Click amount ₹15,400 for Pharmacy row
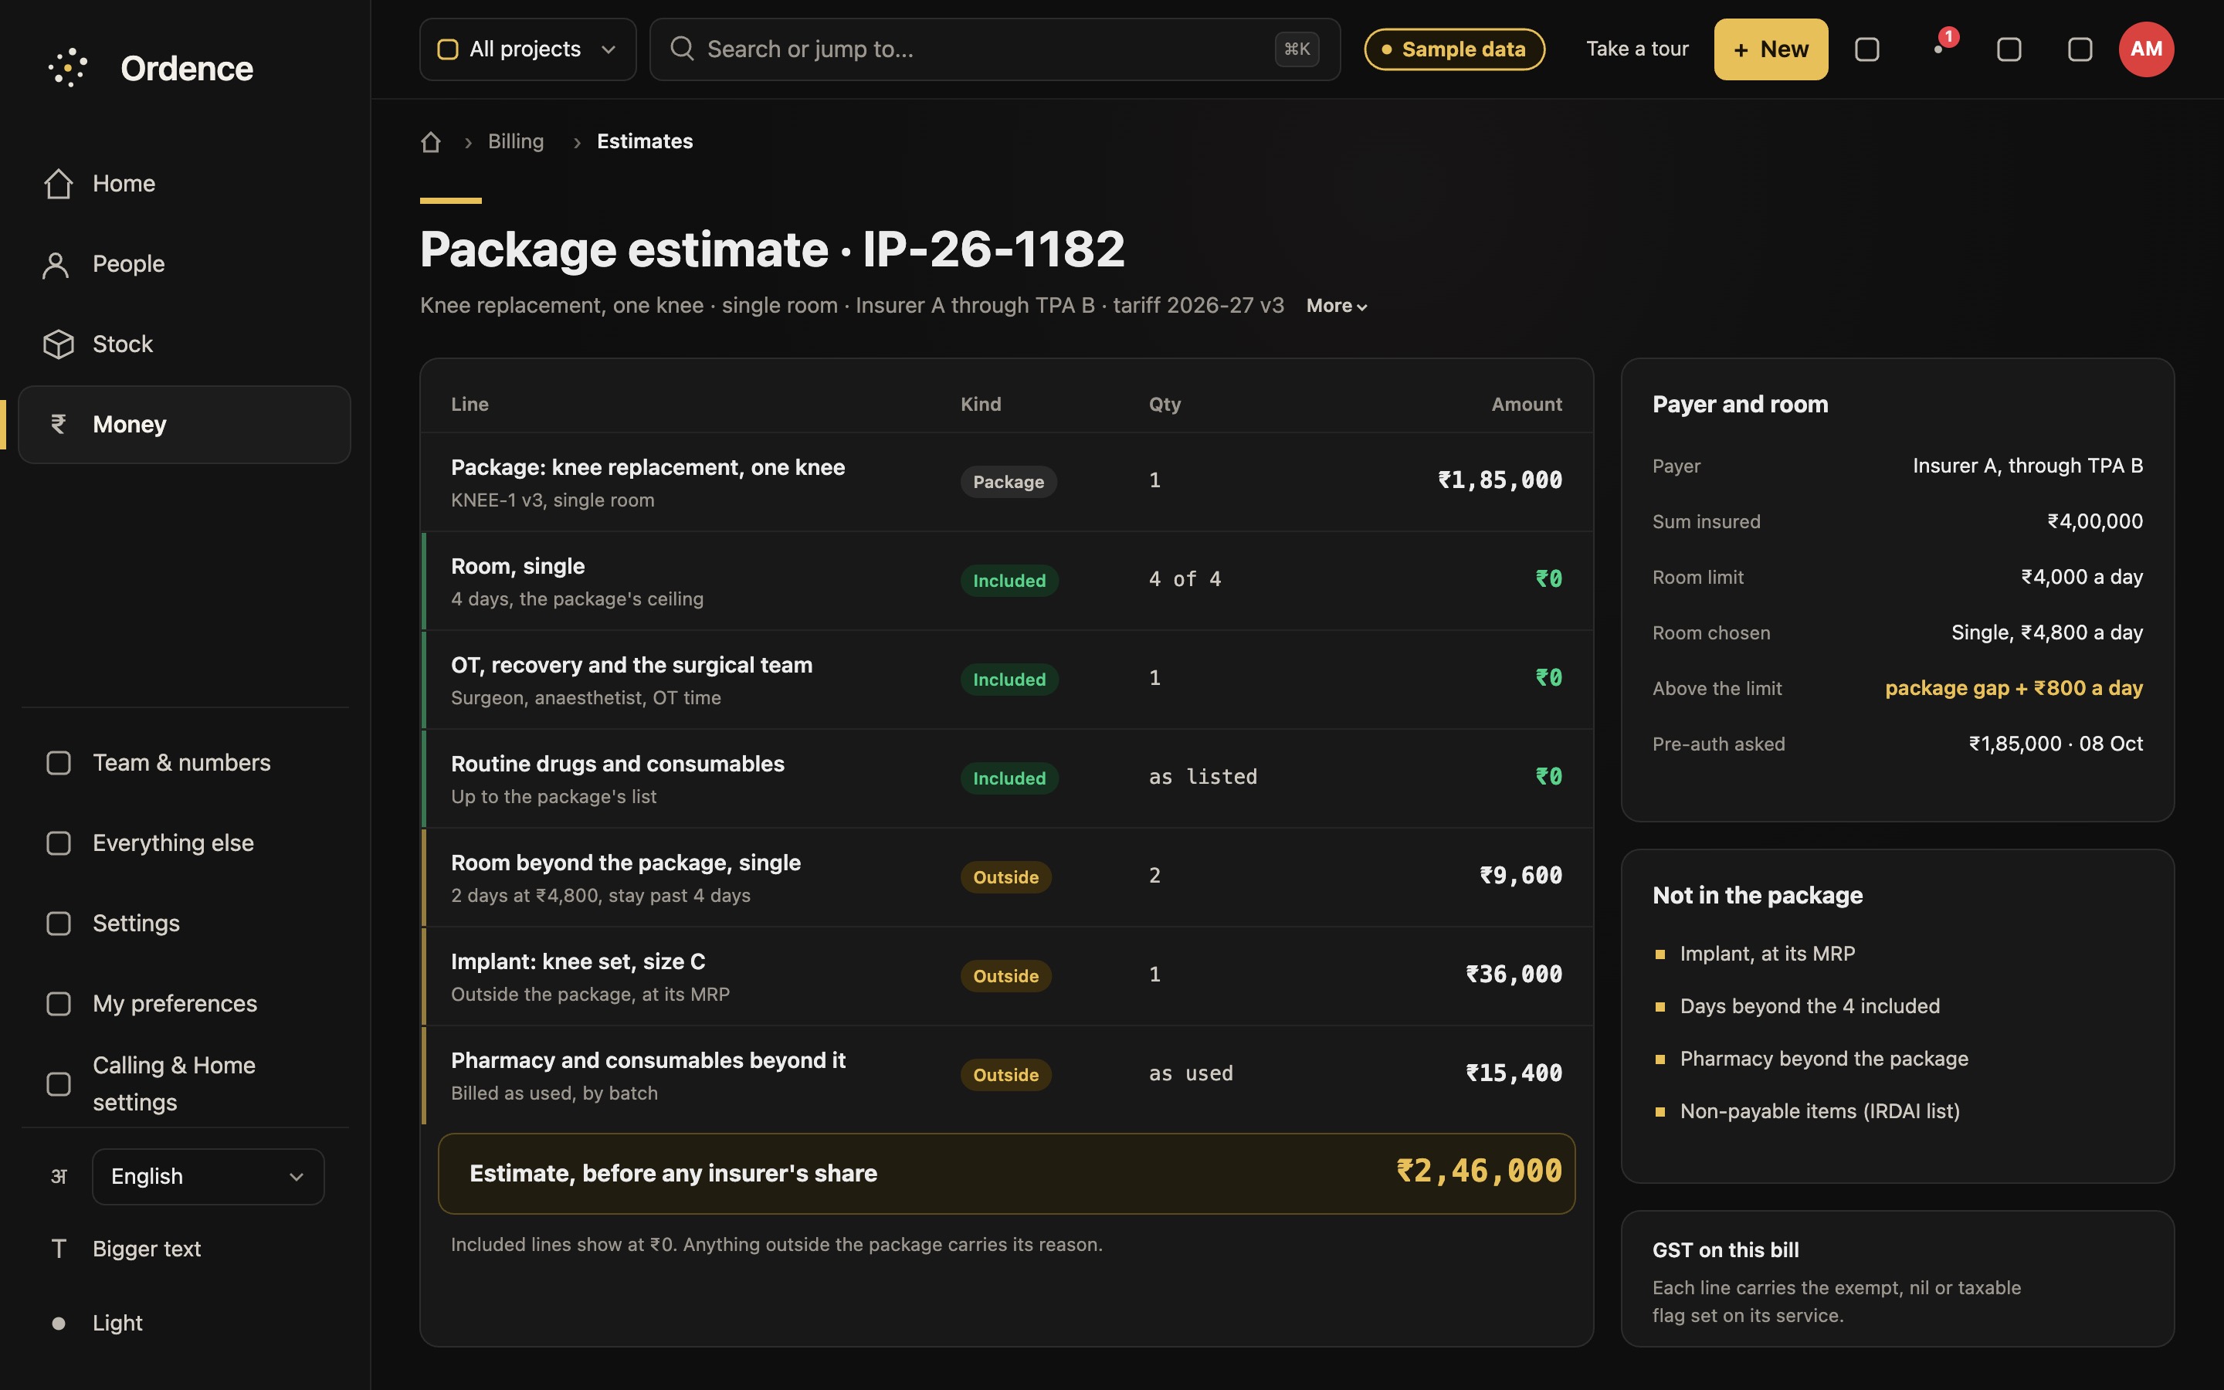 pyautogui.click(x=1514, y=1073)
